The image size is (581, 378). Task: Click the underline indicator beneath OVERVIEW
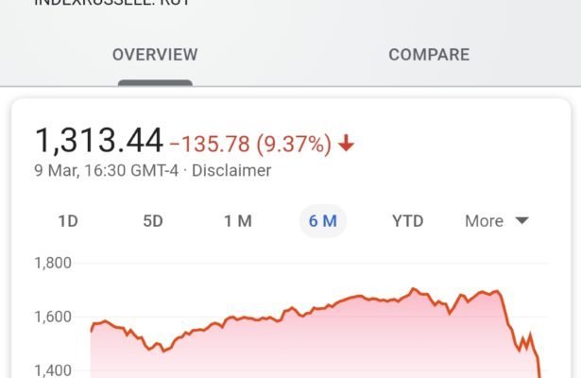(x=155, y=83)
